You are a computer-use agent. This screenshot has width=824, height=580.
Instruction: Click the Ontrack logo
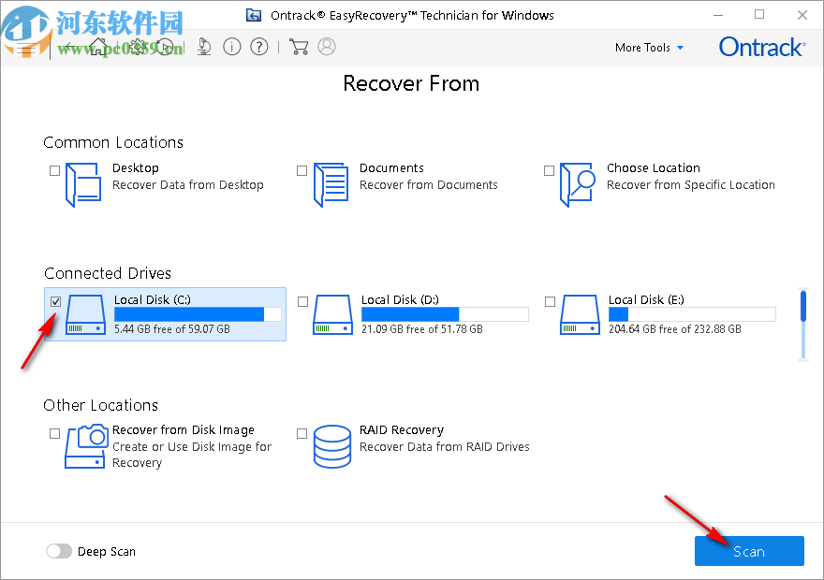click(761, 47)
